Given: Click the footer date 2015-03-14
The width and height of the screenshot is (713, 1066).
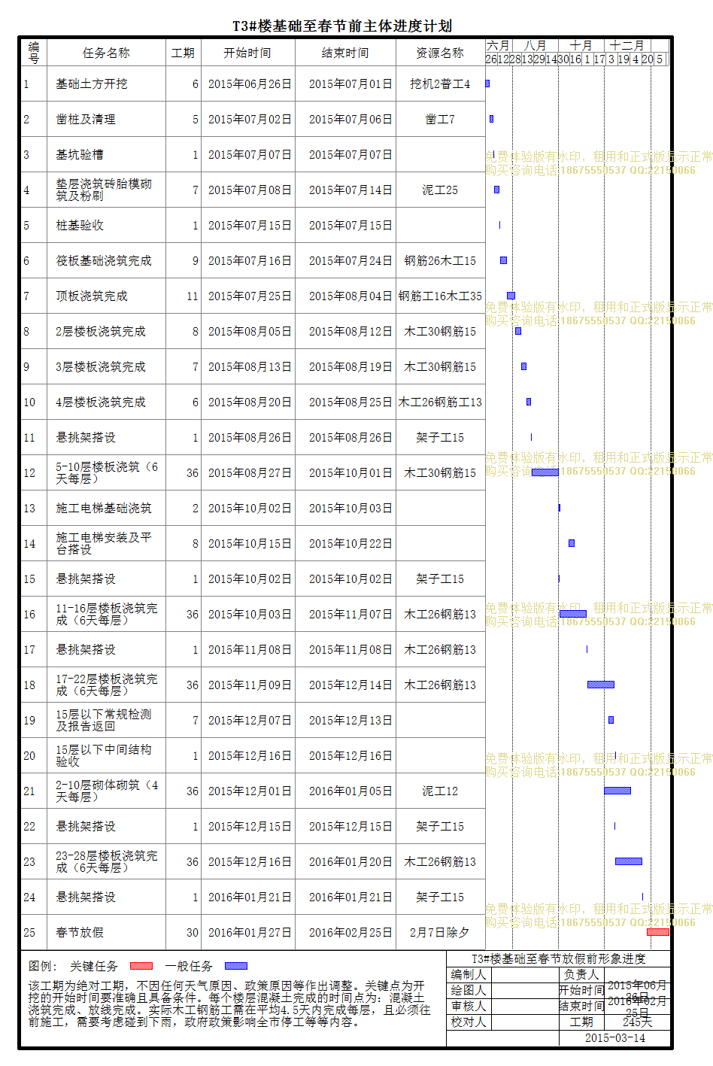Looking at the screenshot, I should click(615, 1038).
